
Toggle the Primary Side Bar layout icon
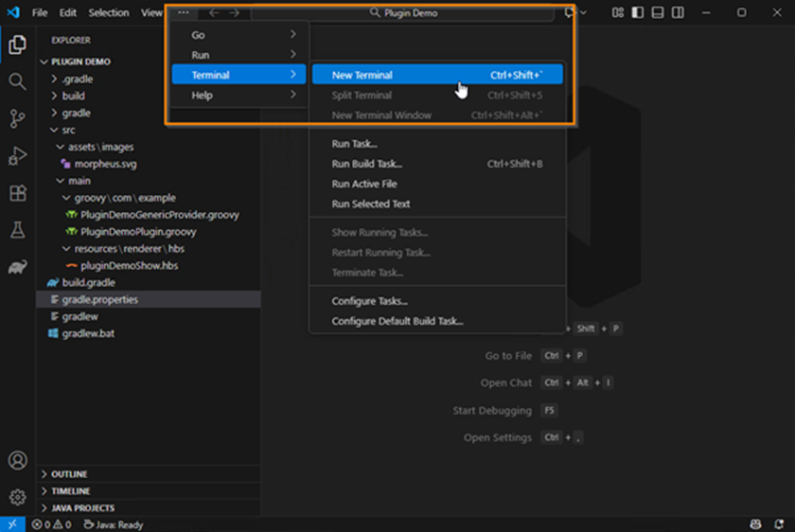(638, 12)
